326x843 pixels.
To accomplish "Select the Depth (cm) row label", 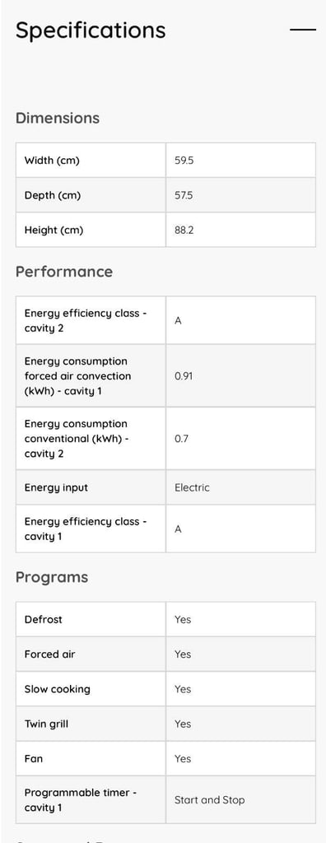I will tap(52, 195).
